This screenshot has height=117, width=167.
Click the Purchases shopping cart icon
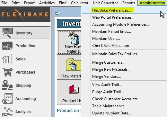coord(7,72)
